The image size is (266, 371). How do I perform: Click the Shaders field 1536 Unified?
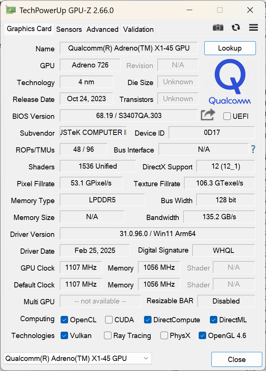(x=98, y=166)
